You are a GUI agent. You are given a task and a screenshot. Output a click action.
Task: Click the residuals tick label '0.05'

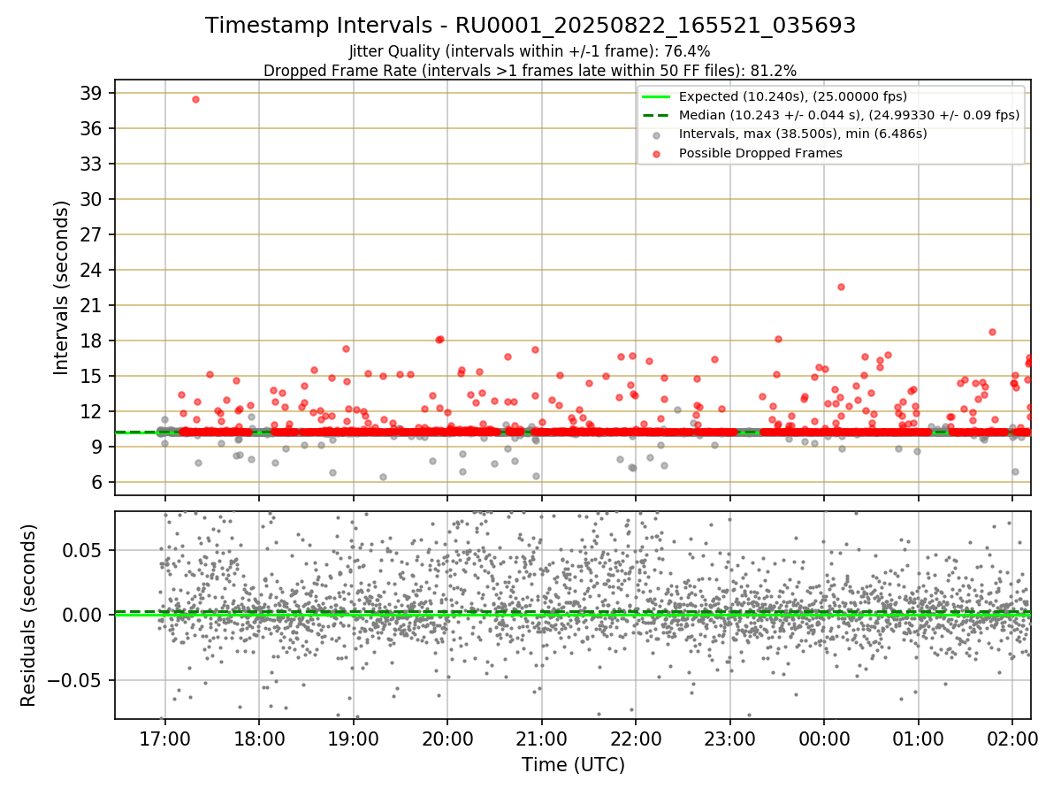click(x=84, y=550)
